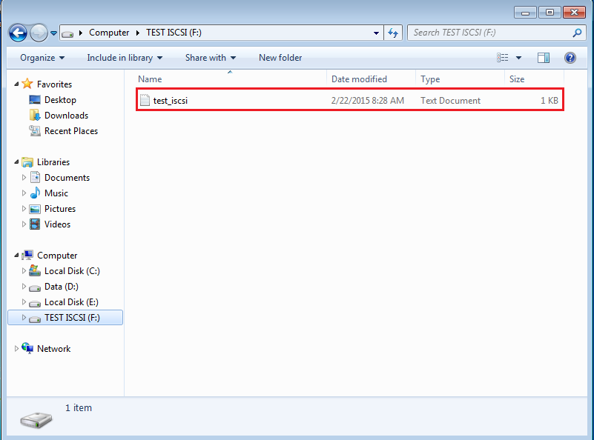Click the TEST ISCSI (F:) drive icon in tree
Screen dimensions: 594x440
point(35,319)
